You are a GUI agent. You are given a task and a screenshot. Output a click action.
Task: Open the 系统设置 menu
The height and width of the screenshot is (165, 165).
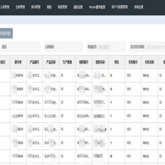139,7
